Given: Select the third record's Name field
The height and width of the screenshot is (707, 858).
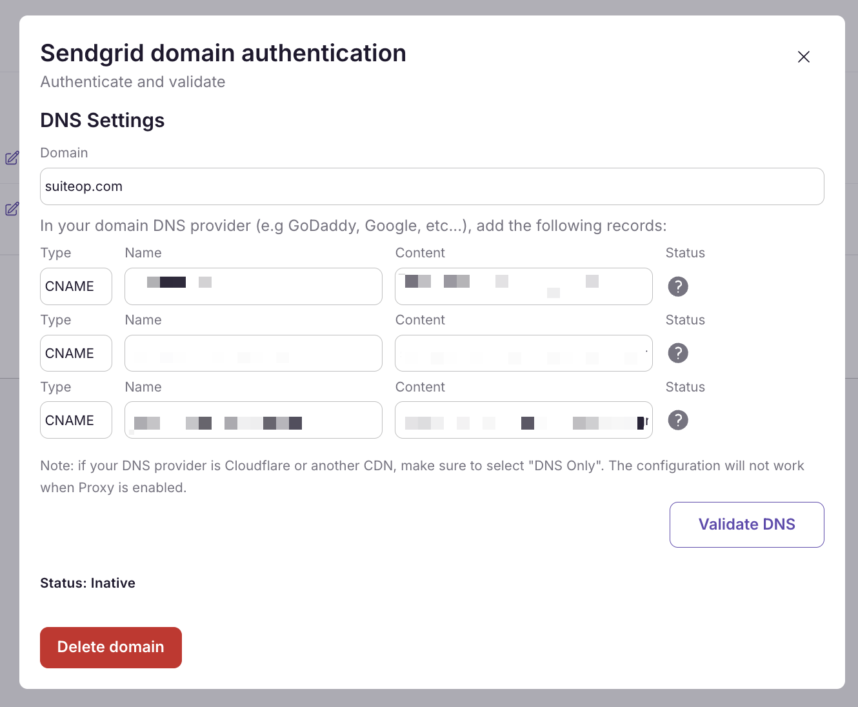Looking at the screenshot, I should click(x=253, y=420).
